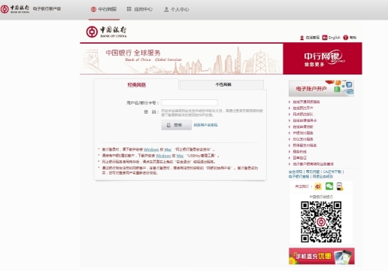Open 在线申请信用卡 sidebar link

tap(305, 120)
